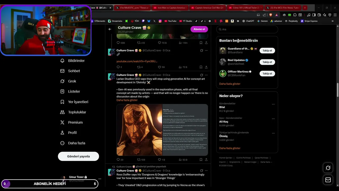The image size is (339, 191).
Task: Open Profil person icon in sidebar
Action: [62, 133]
